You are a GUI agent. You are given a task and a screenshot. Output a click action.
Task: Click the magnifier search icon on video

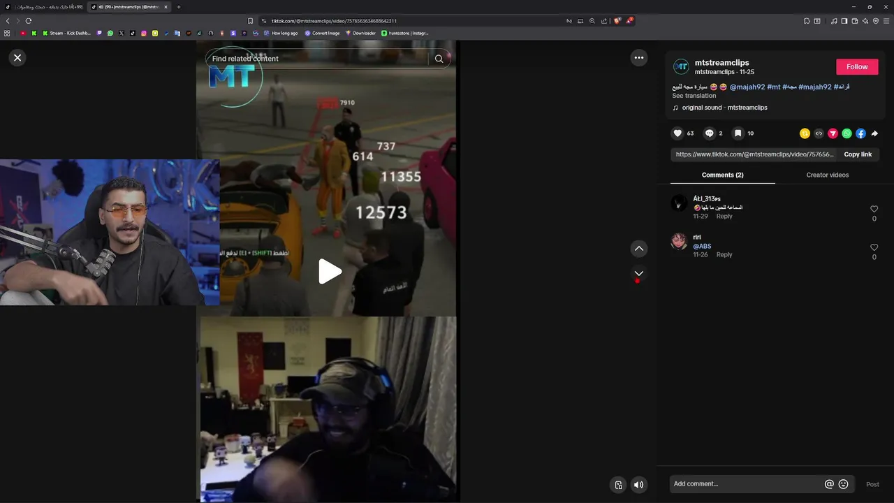click(x=439, y=59)
